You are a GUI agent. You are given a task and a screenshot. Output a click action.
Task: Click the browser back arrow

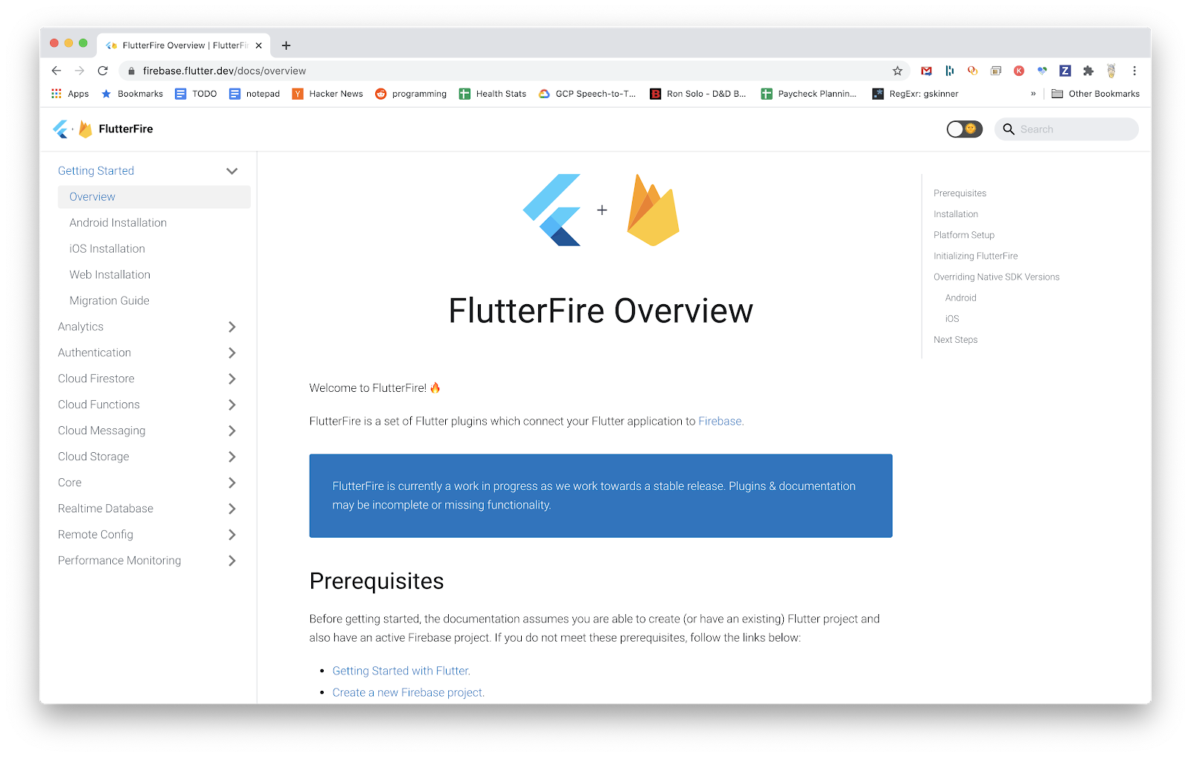click(57, 71)
